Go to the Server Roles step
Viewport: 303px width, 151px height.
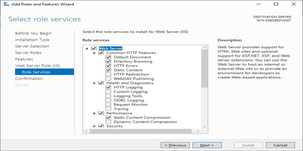(x=28, y=53)
